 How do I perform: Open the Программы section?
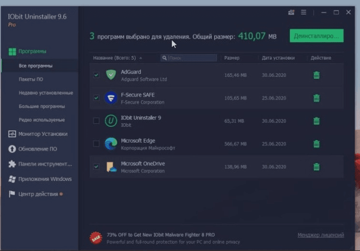pyautogui.click(x=32, y=51)
